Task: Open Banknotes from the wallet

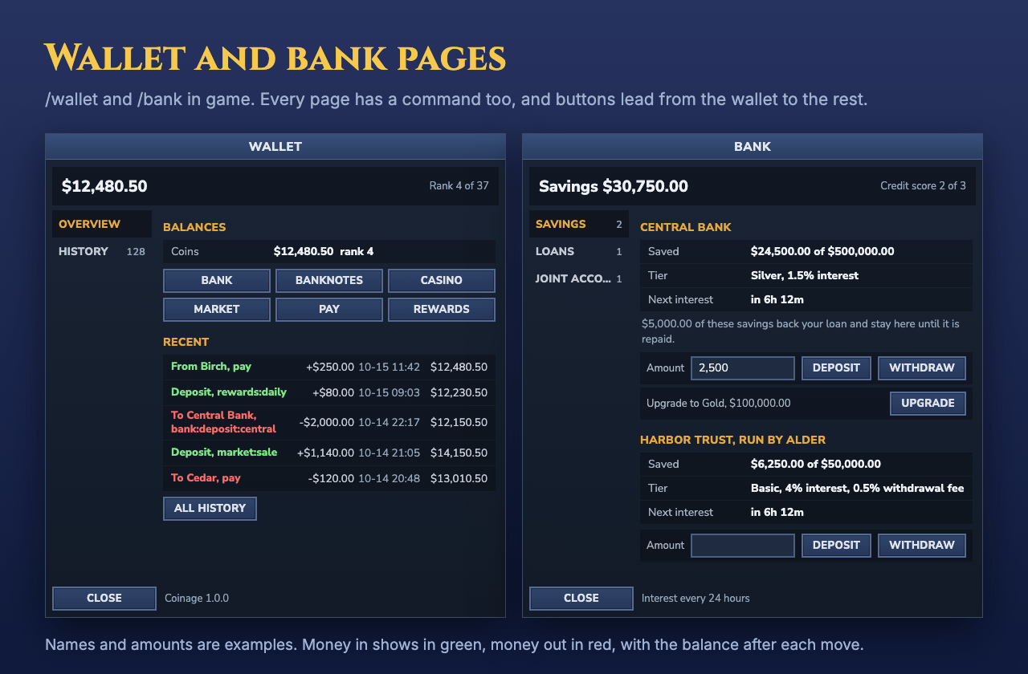Action: 329,281
